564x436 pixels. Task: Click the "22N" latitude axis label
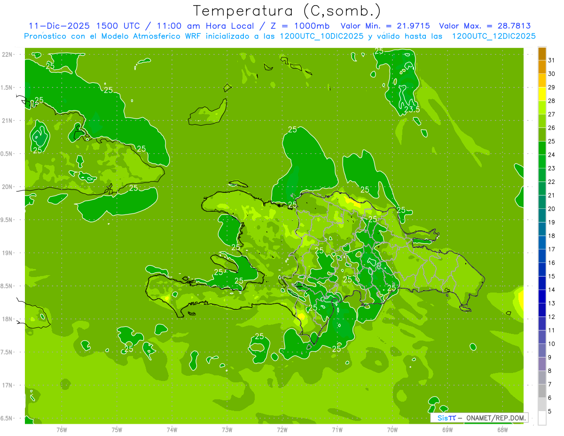[8, 55]
